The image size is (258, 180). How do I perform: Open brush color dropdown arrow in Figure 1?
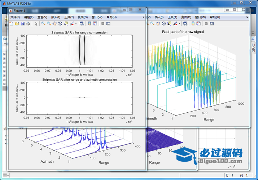[76, 24]
